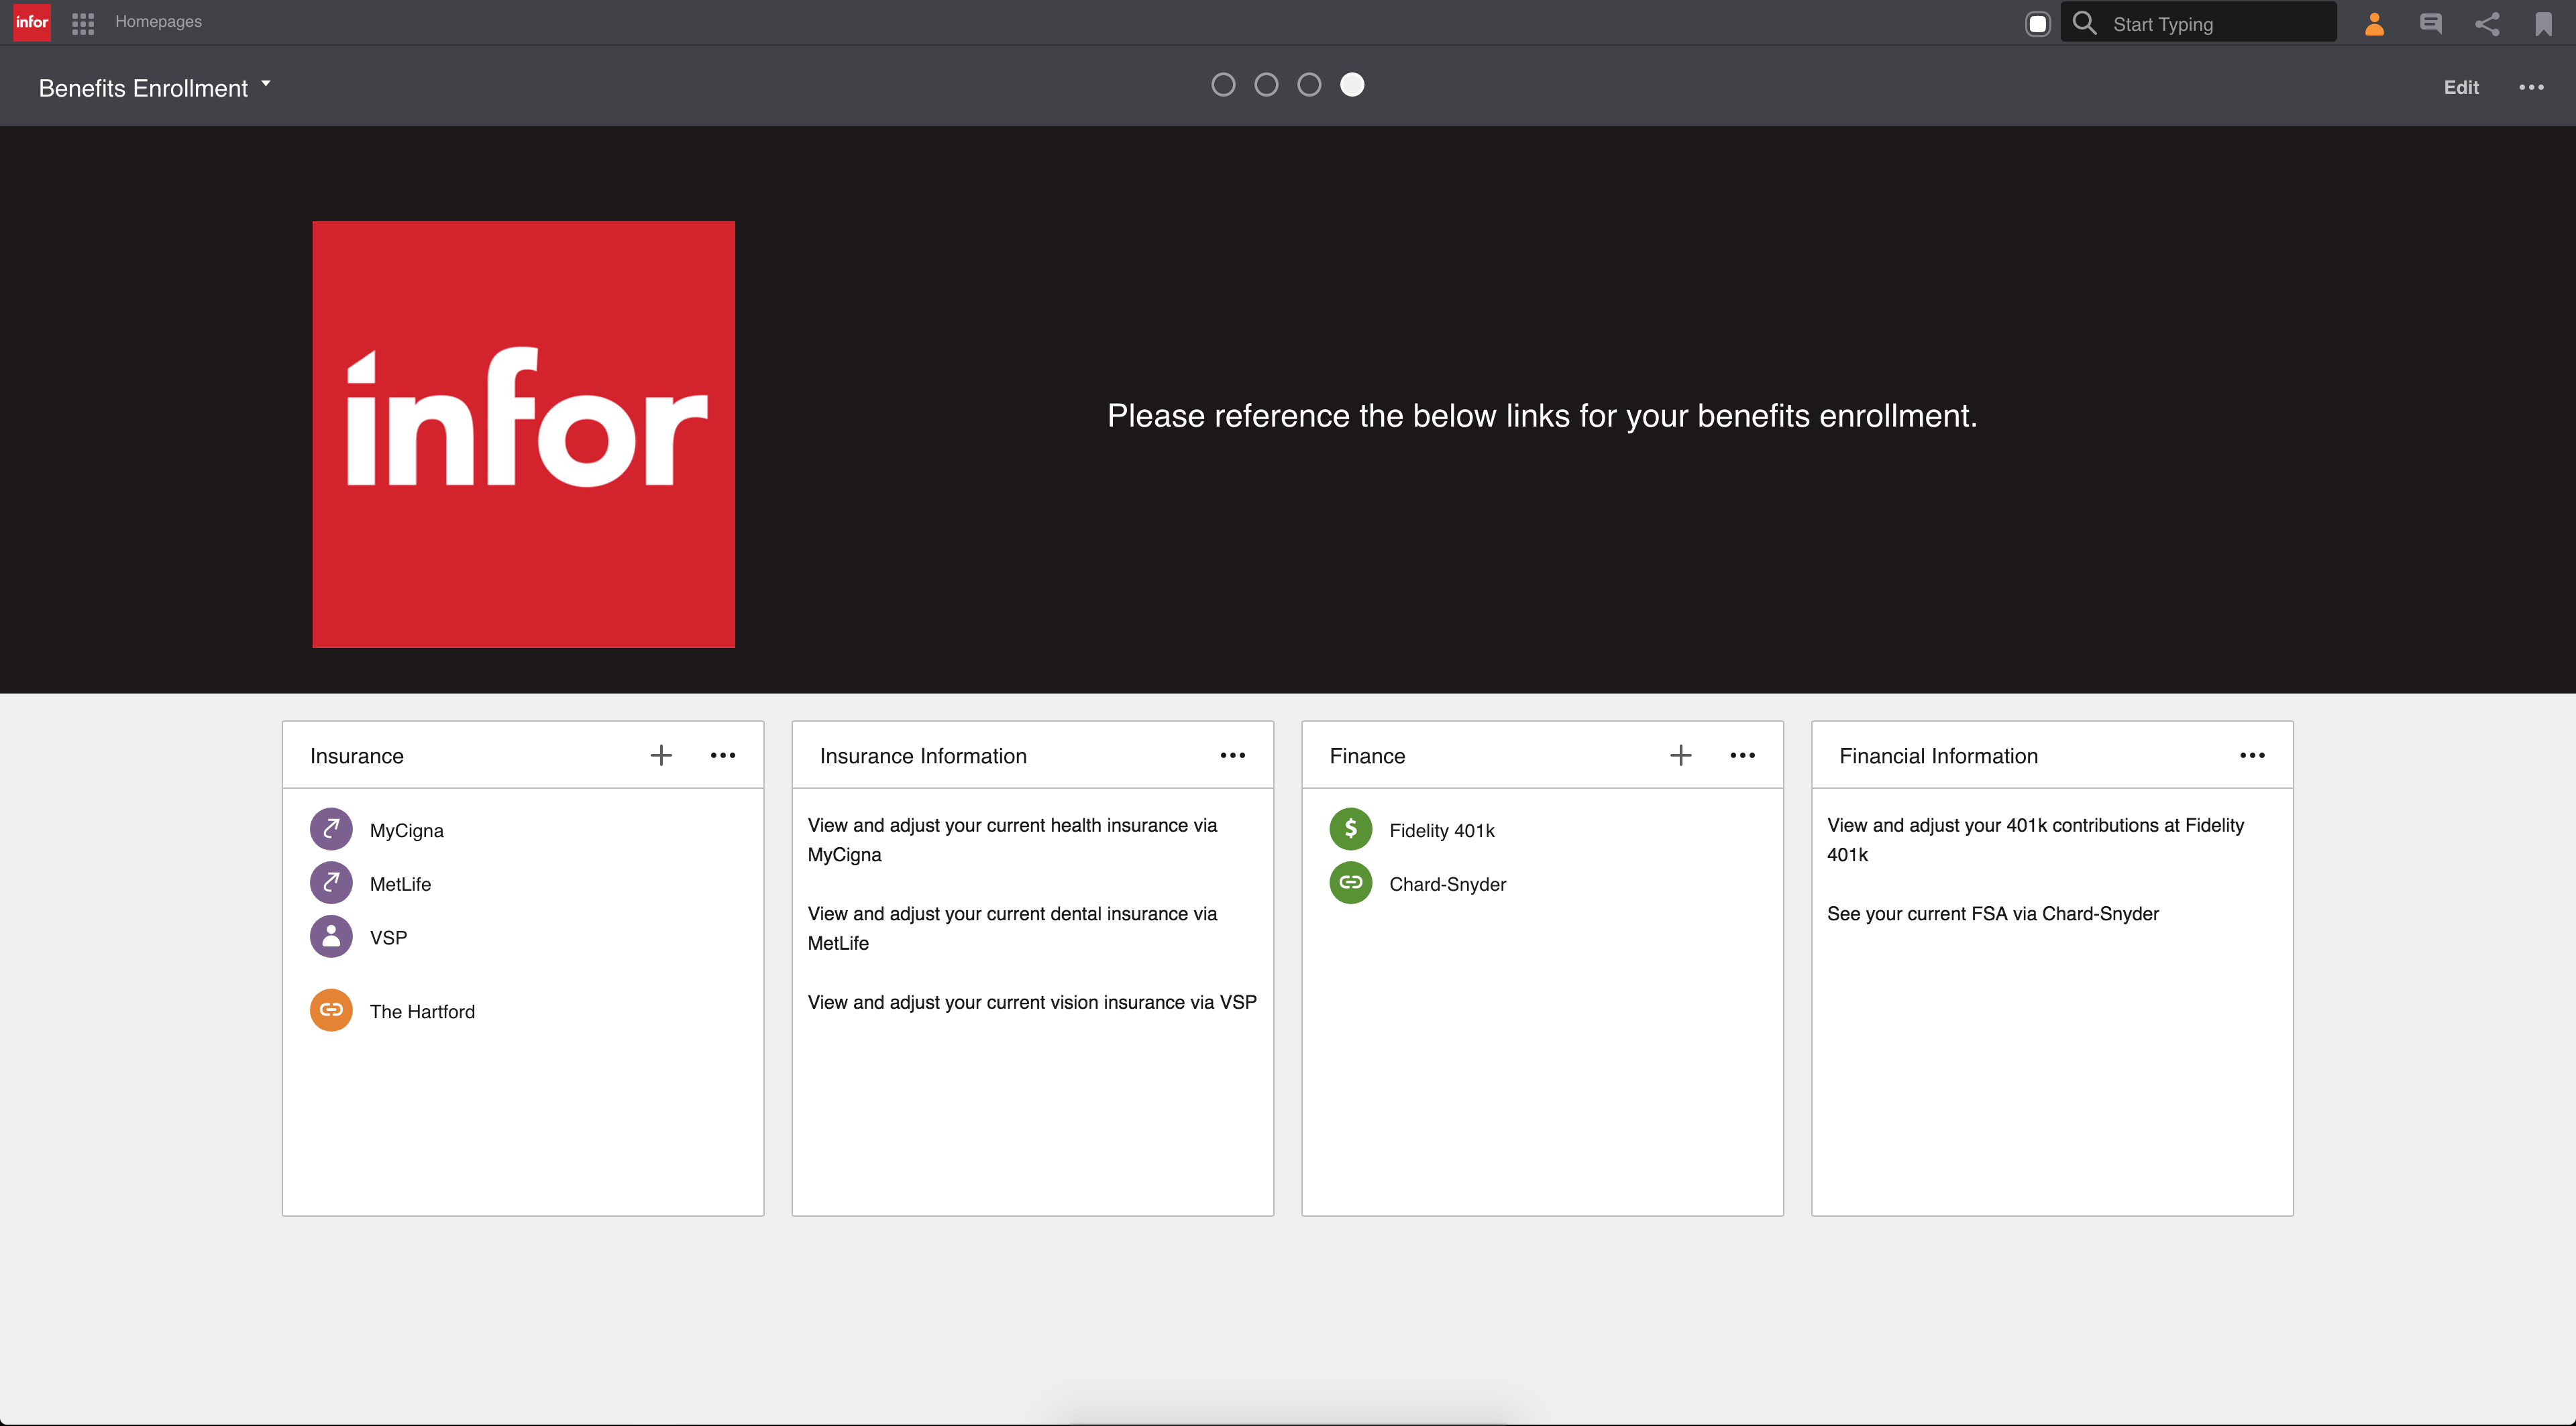Open Insurance widget ellipsis menu
The image size is (2576, 1426).
pos(723,755)
